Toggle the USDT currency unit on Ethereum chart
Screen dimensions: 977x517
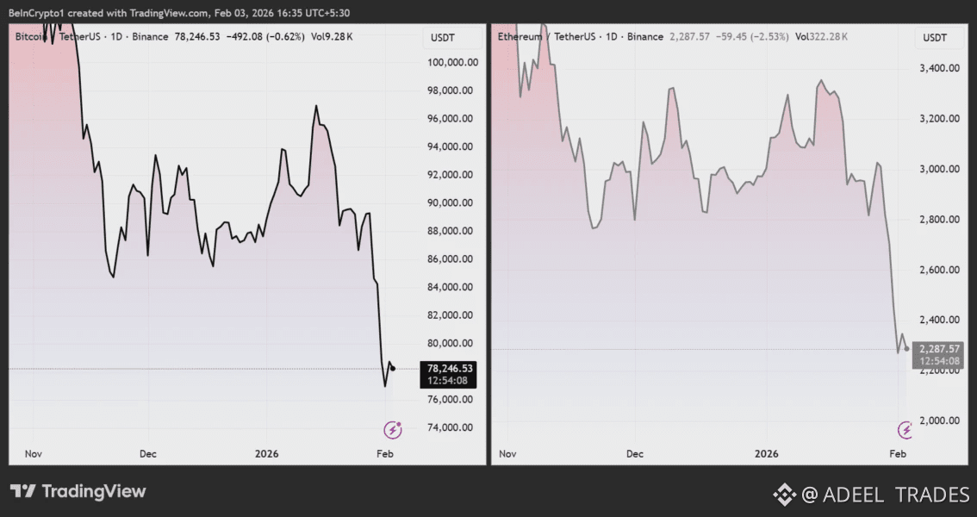point(937,37)
